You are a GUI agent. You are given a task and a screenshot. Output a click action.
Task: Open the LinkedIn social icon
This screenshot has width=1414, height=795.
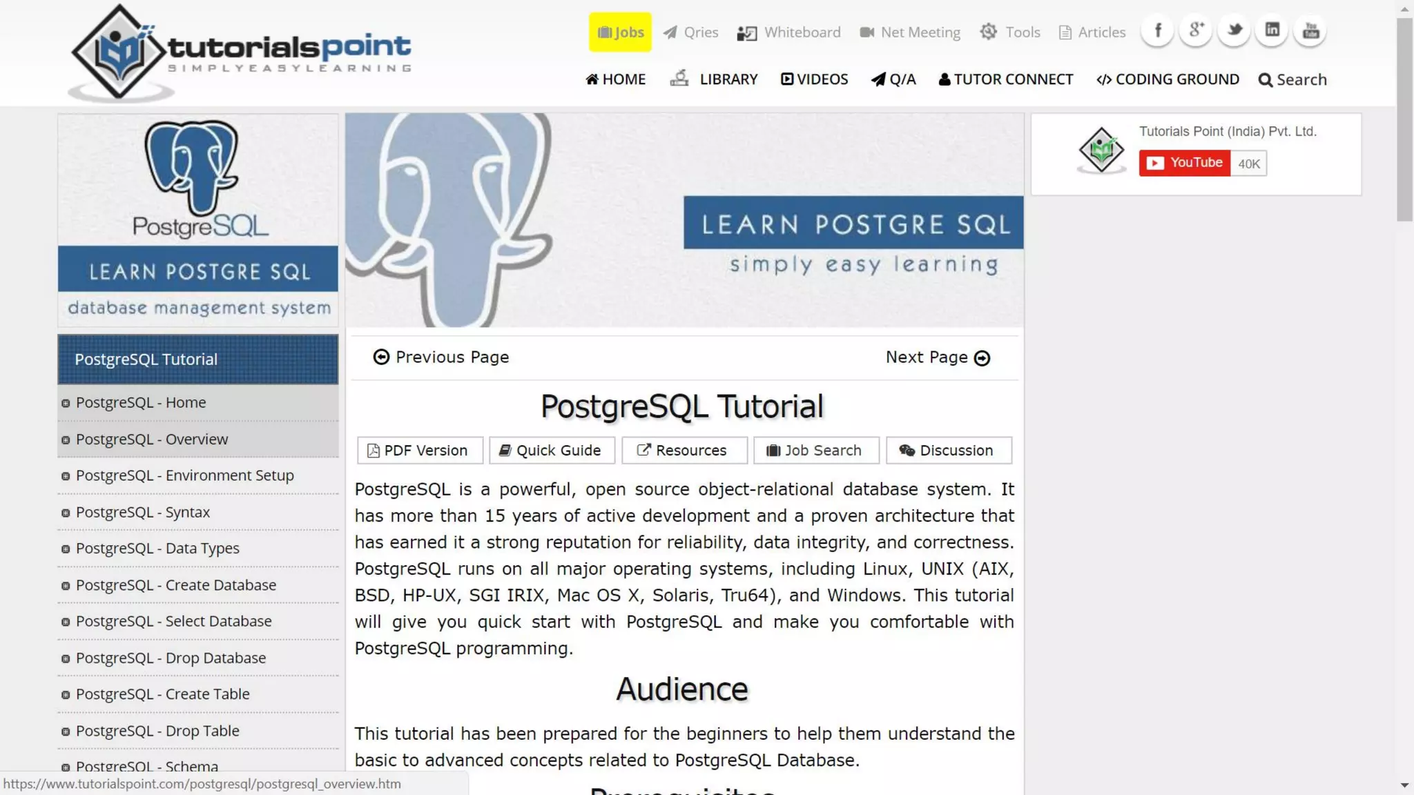(x=1272, y=31)
